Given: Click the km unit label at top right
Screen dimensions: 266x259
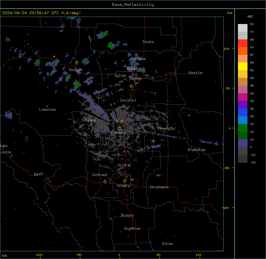Looking at the screenshot, I should 230,13.
